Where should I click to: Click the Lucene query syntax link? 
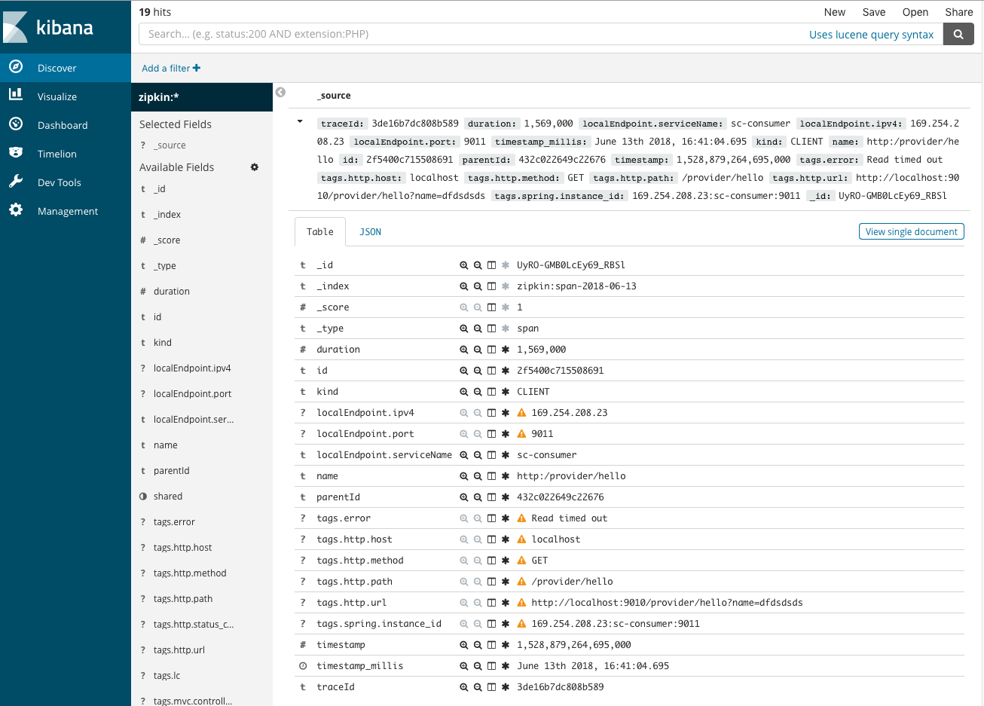click(x=871, y=35)
